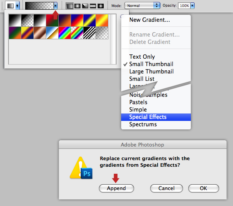Pick the blue-yellow-blue gradient swatch
Viewport: 233px width, 206px height.
pos(90,21)
